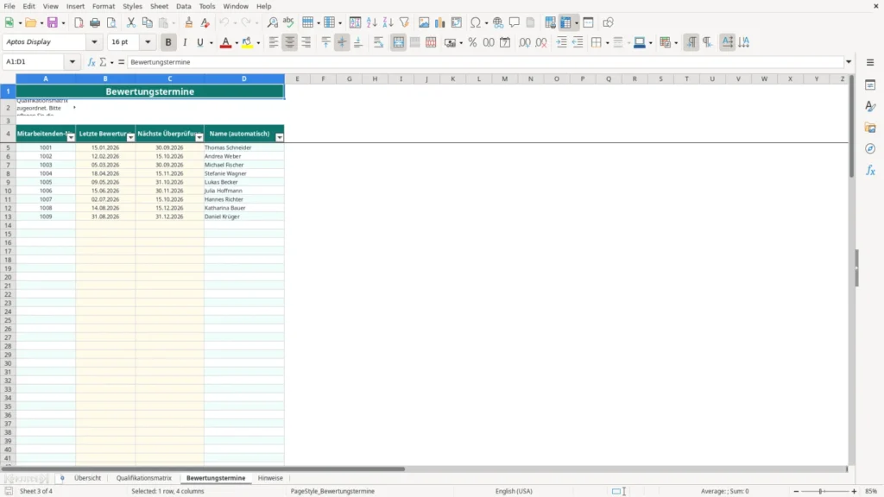Open the sidebar Styles panel
This screenshot has height=497, width=884.
point(870,106)
